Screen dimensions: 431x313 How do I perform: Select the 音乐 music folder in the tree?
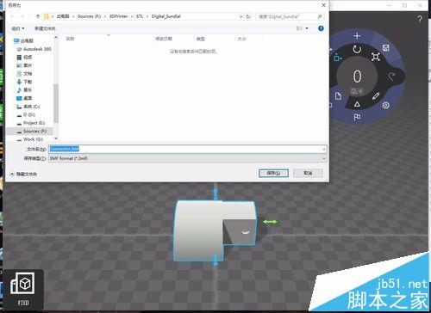[x=24, y=90]
